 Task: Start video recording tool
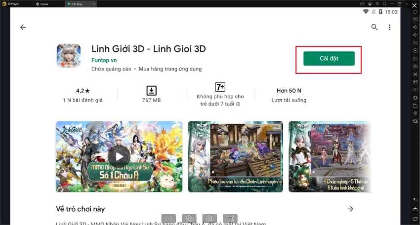(415, 82)
